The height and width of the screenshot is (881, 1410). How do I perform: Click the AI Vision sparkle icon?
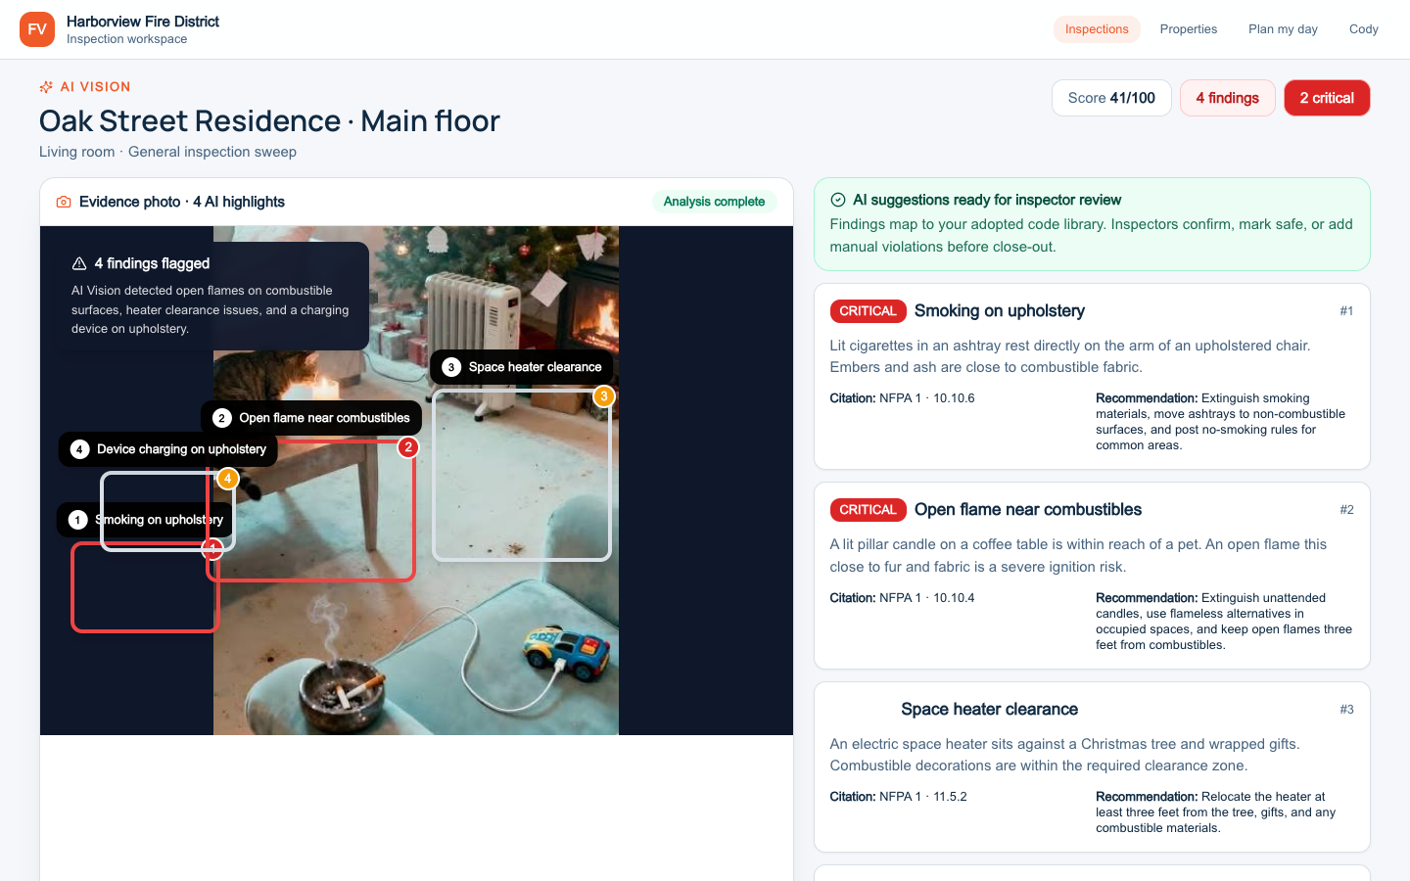(x=46, y=87)
